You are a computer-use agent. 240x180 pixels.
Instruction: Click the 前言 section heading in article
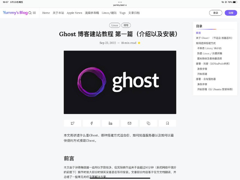pyautogui.click(x=69, y=158)
